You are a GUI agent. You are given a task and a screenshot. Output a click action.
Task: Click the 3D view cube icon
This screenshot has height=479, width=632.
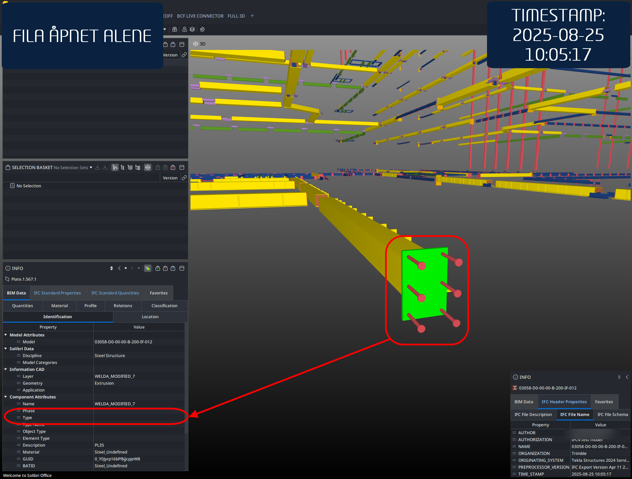(195, 44)
